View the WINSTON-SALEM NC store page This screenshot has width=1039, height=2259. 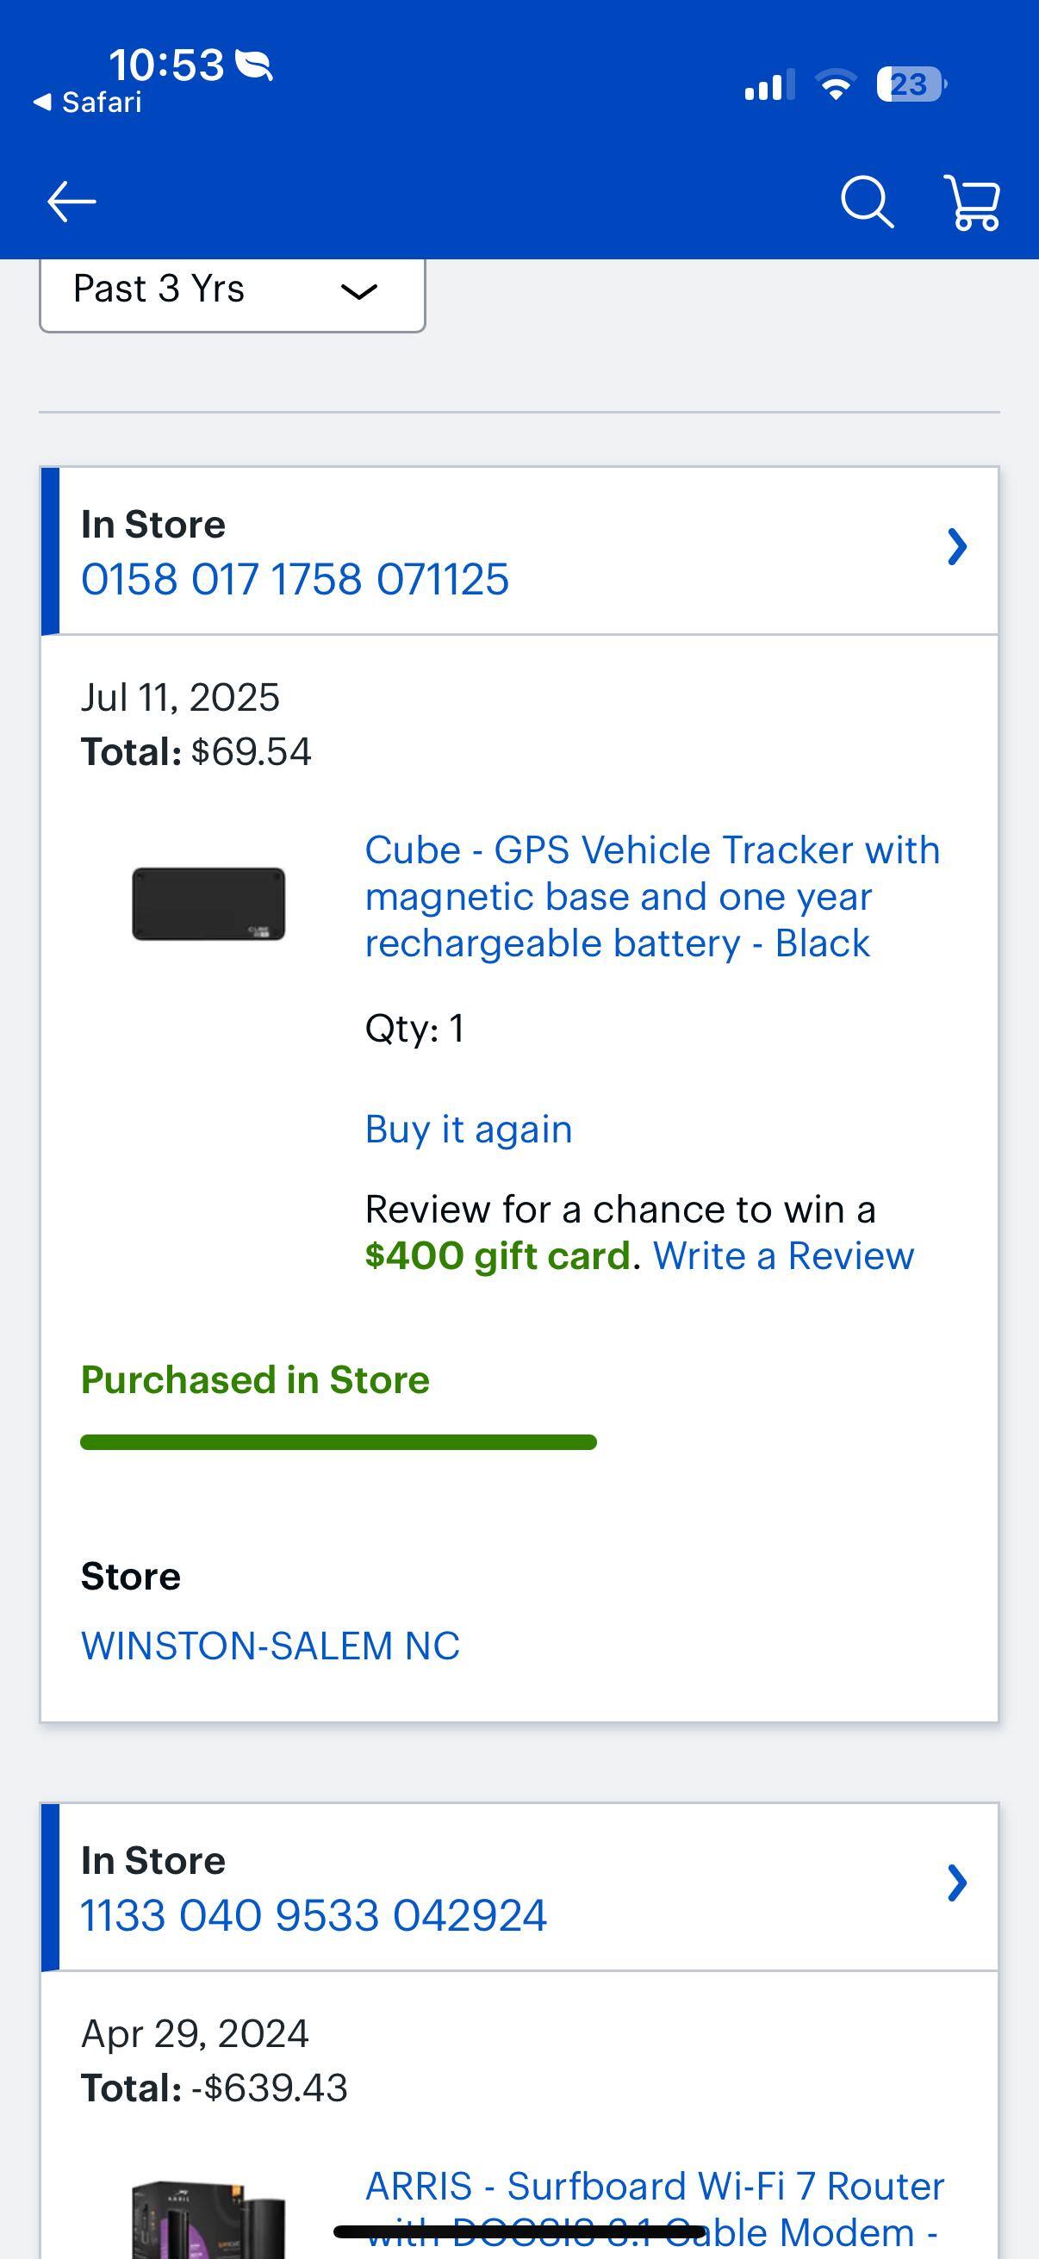pos(269,1646)
